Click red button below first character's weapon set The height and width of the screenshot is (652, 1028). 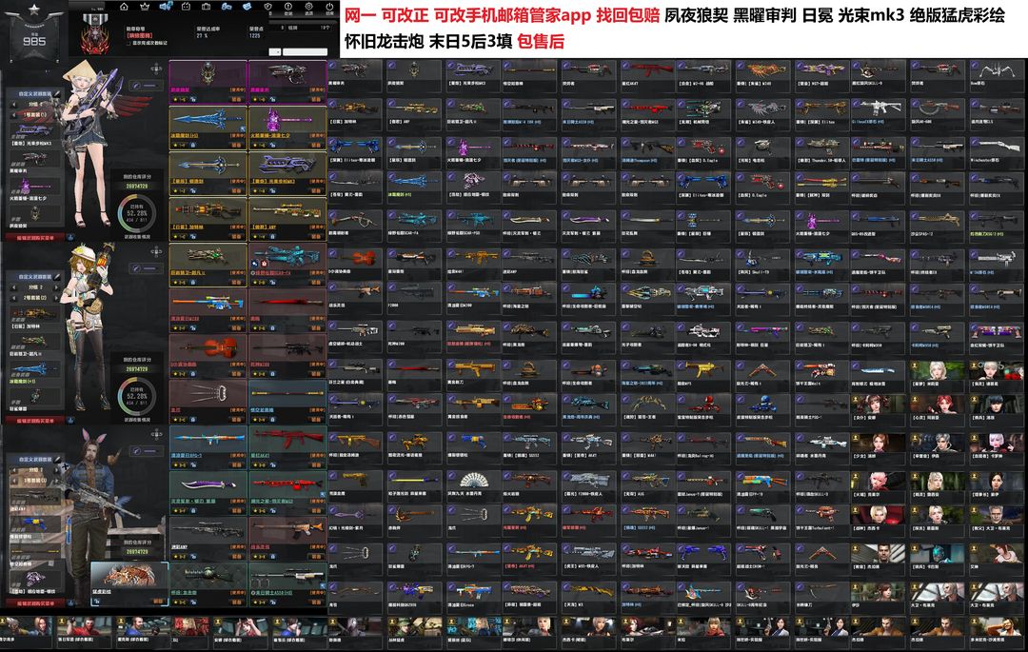tap(33, 236)
